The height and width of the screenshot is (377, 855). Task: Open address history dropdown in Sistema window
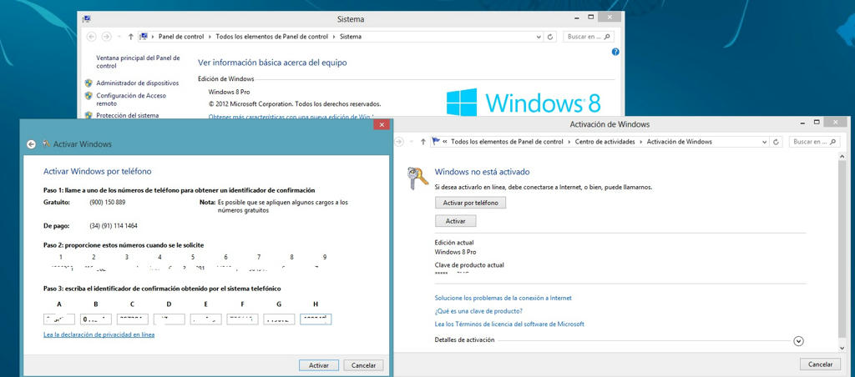539,37
